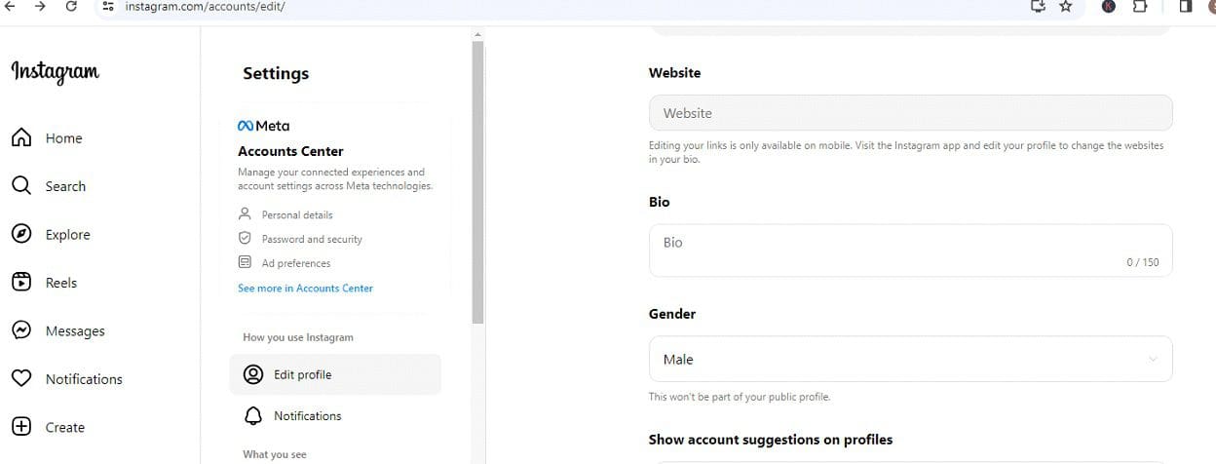
Task: Open Ad preferences
Action: (x=296, y=263)
